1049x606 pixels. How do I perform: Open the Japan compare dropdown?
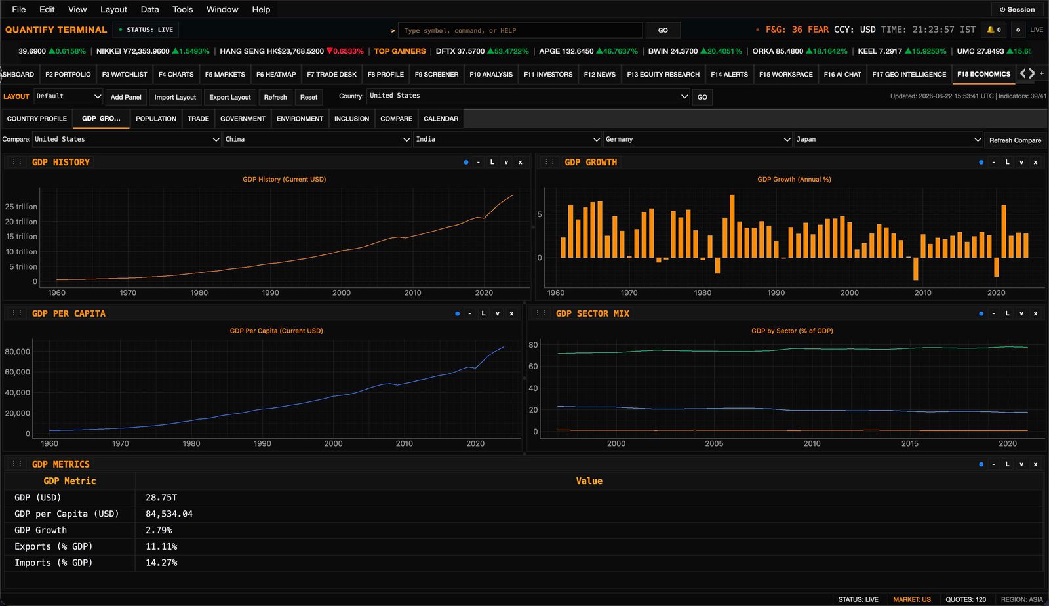coord(888,139)
